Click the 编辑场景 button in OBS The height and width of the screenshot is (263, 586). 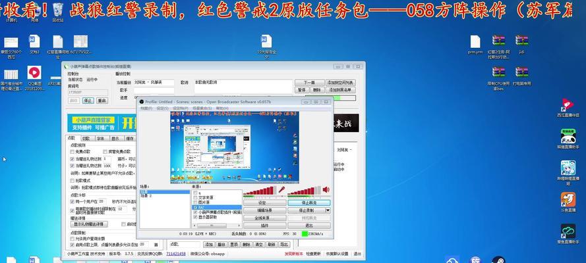click(x=264, y=210)
